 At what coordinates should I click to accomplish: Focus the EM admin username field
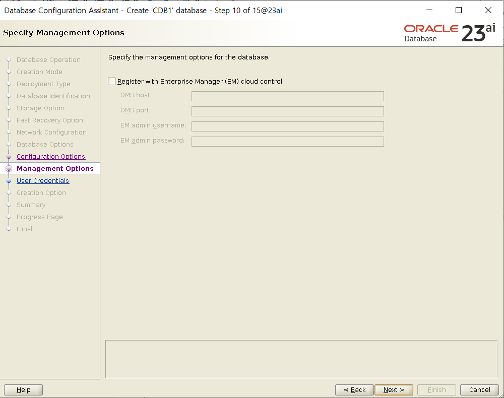click(287, 126)
